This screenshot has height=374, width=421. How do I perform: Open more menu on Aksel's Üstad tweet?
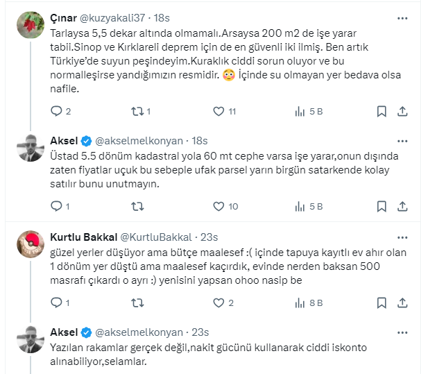402,140
